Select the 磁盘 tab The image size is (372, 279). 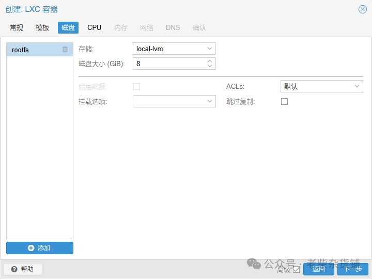tap(68, 28)
